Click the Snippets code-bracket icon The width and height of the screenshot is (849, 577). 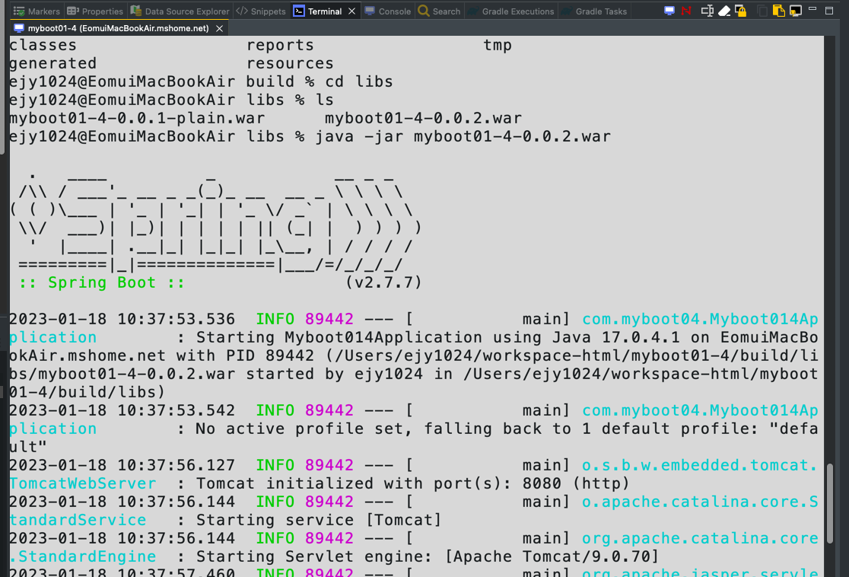pyautogui.click(x=242, y=11)
